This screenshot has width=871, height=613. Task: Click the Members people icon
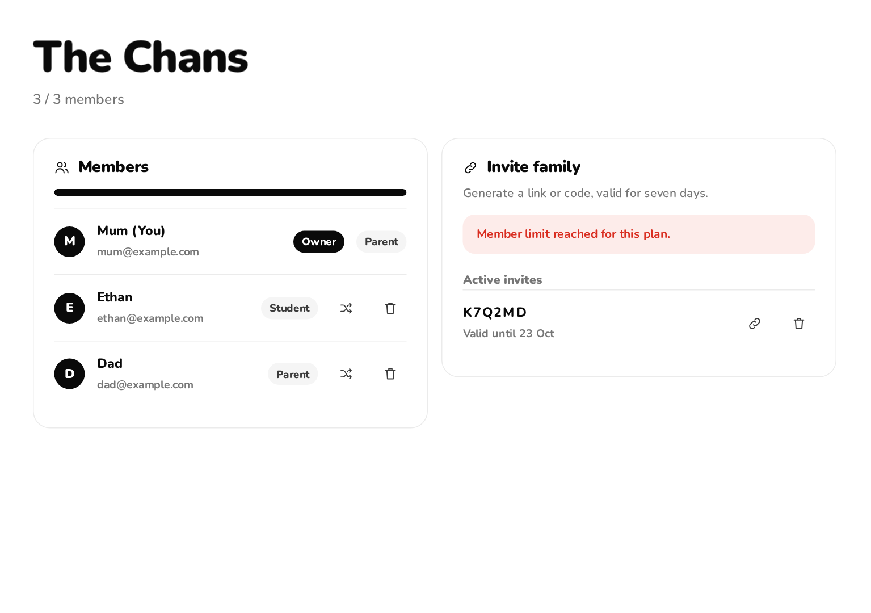click(x=62, y=167)
